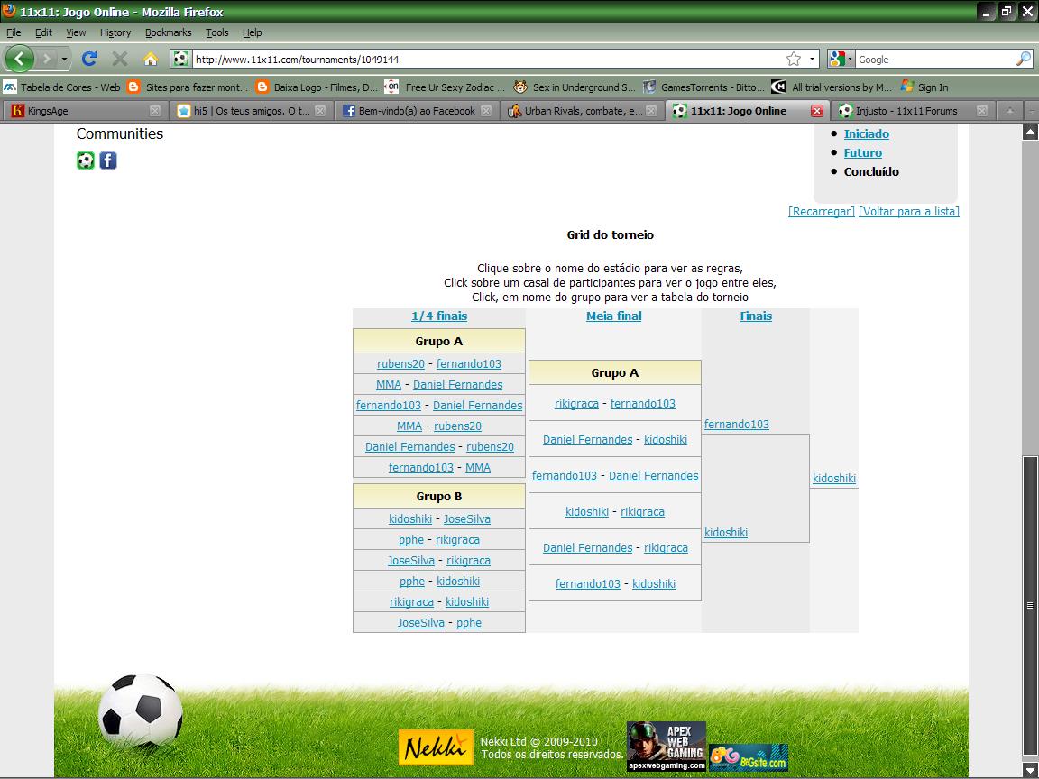
Task: Click the browser Back arrow button
Action: click(x=20, y=59)
